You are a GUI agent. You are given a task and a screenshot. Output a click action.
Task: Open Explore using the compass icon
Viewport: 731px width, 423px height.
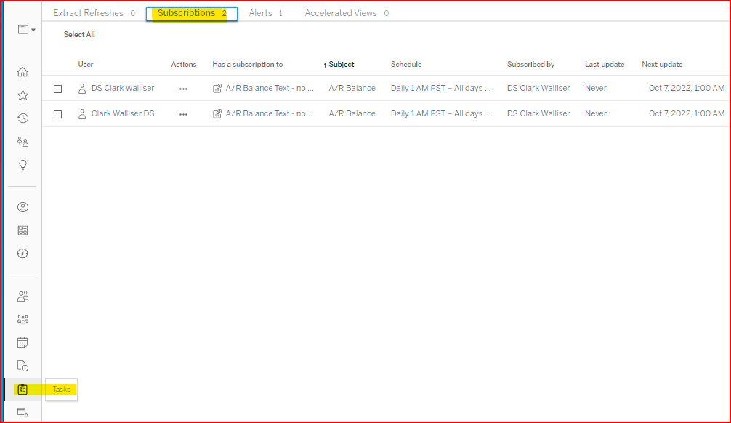(x=23, y=254)
